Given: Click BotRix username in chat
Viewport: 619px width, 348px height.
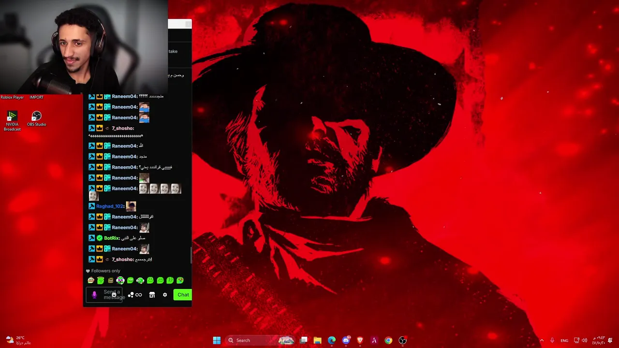Looking at the screenshot, I should pyautogui.click(x=112, y=238).
